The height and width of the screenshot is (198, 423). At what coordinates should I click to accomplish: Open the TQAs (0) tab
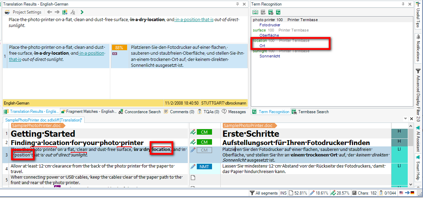point(208,111)
